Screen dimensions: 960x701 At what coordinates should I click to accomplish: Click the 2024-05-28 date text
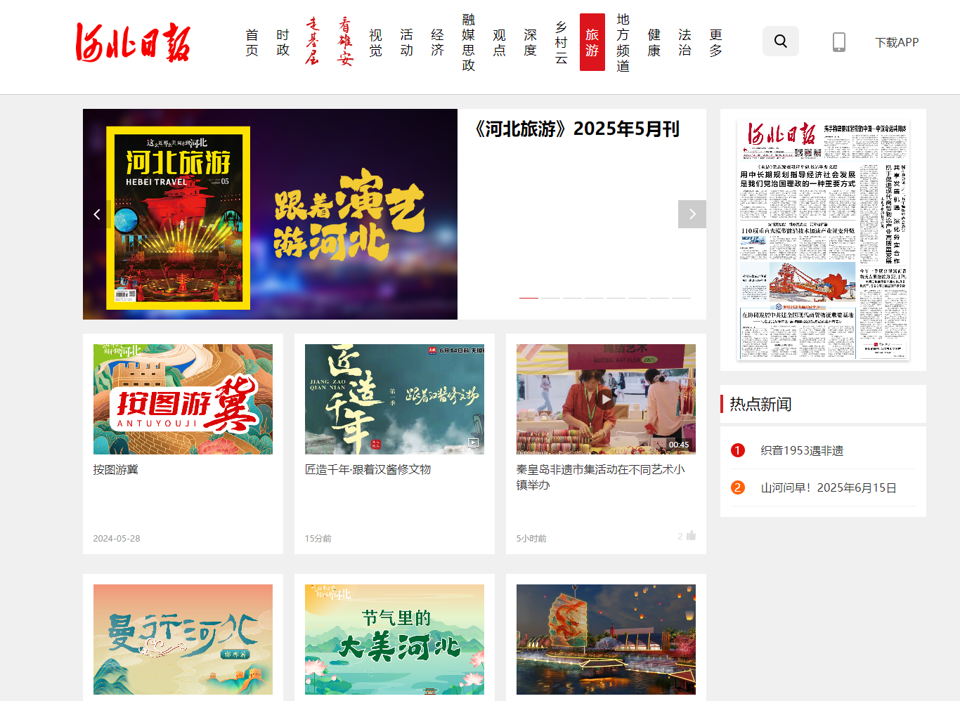tap(117, 538)
